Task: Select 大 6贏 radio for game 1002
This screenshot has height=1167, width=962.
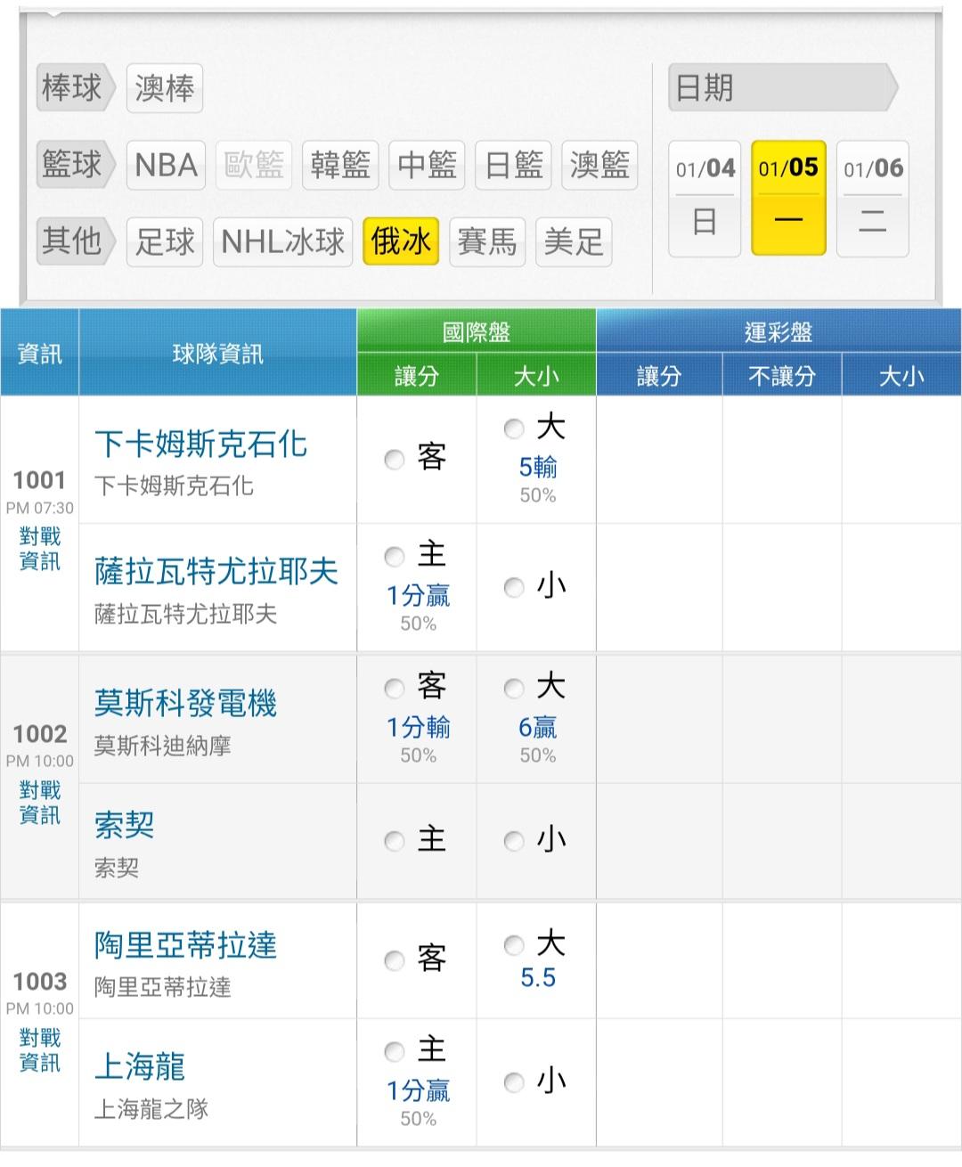Action: (x=514, y=688)
